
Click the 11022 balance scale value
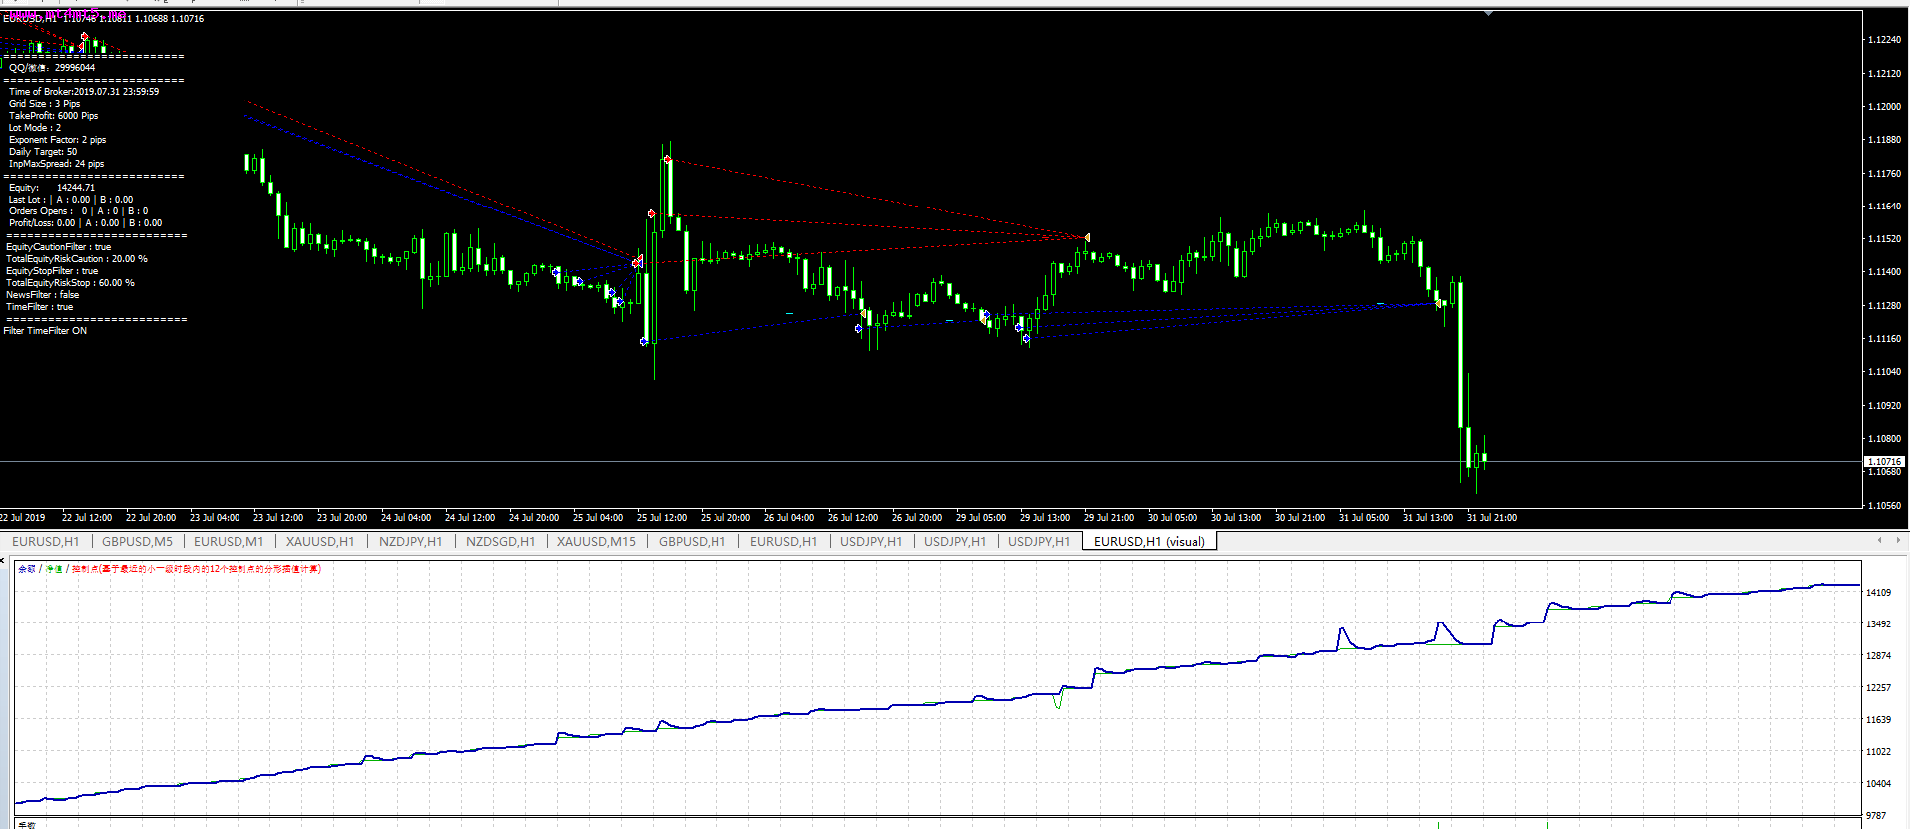1878,751
